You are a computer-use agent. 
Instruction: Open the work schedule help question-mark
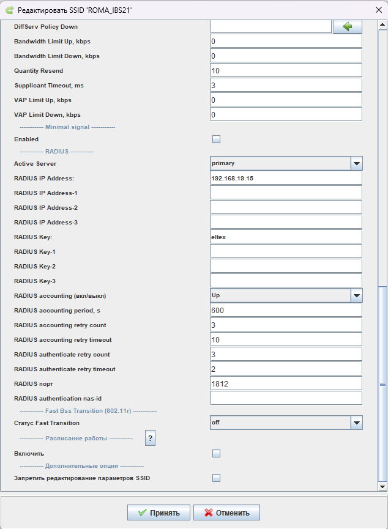pyautogui.click(x=151, y=438)
